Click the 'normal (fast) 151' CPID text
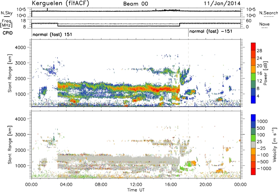Screen dimensions: 278x192 tap(52, 34)
